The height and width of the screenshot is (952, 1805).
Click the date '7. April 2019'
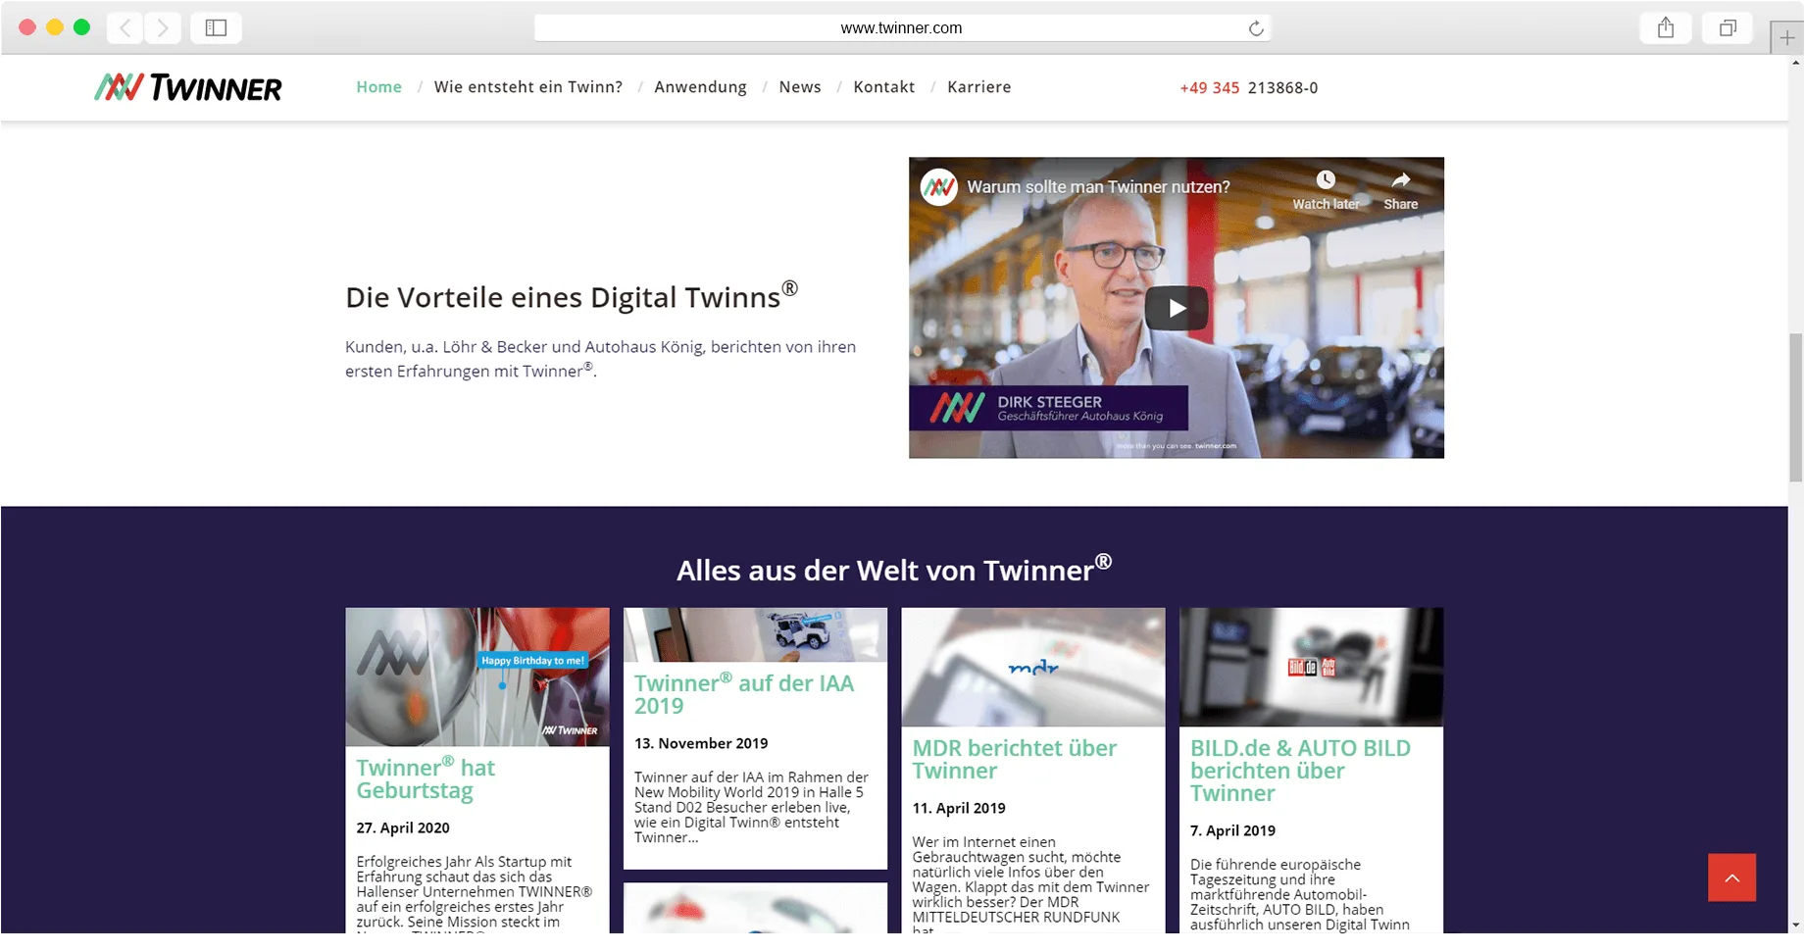click(x=1232, y=831)
